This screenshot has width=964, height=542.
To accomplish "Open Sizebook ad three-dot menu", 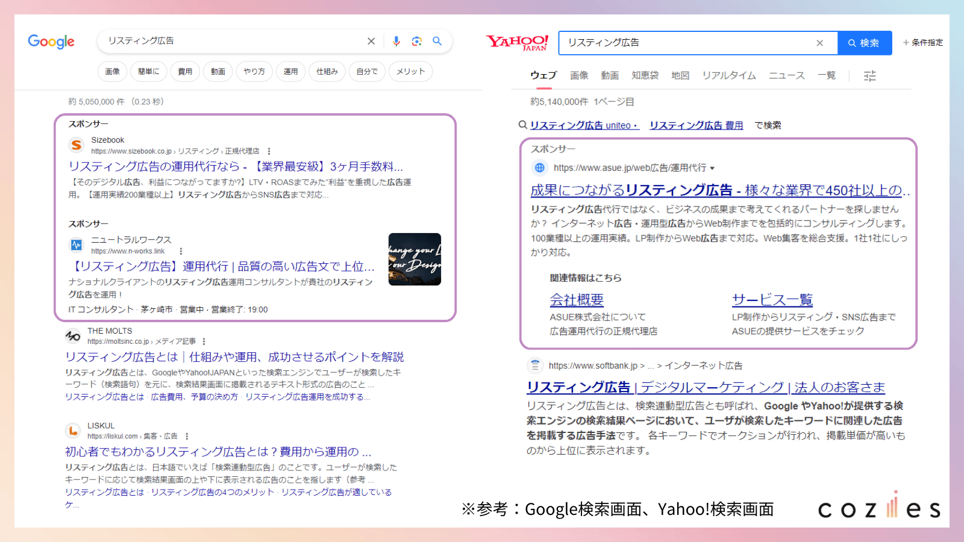I will coord(269,151).
